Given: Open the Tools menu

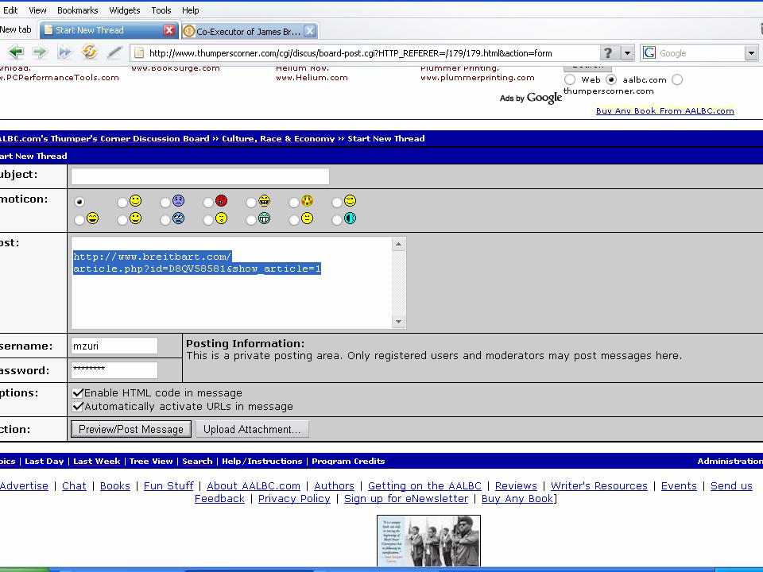Looking at the screenshot, I should pyautogui.click(x=161, y=10).
